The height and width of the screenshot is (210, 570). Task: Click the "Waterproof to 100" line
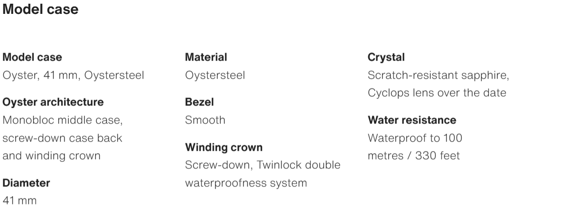415,138
